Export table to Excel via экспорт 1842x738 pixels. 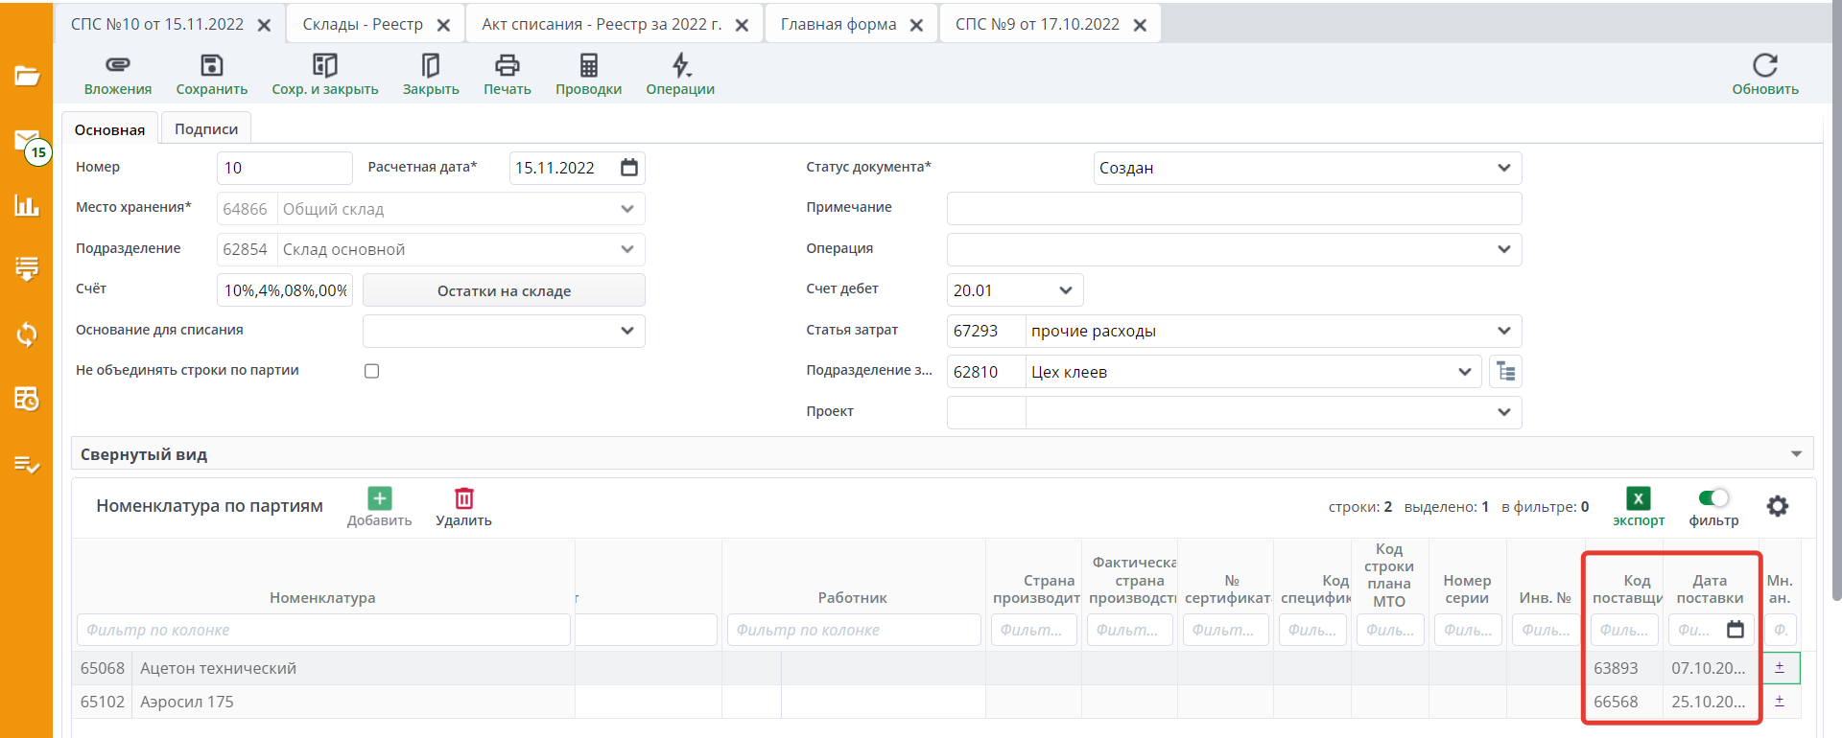(1638, 498)
